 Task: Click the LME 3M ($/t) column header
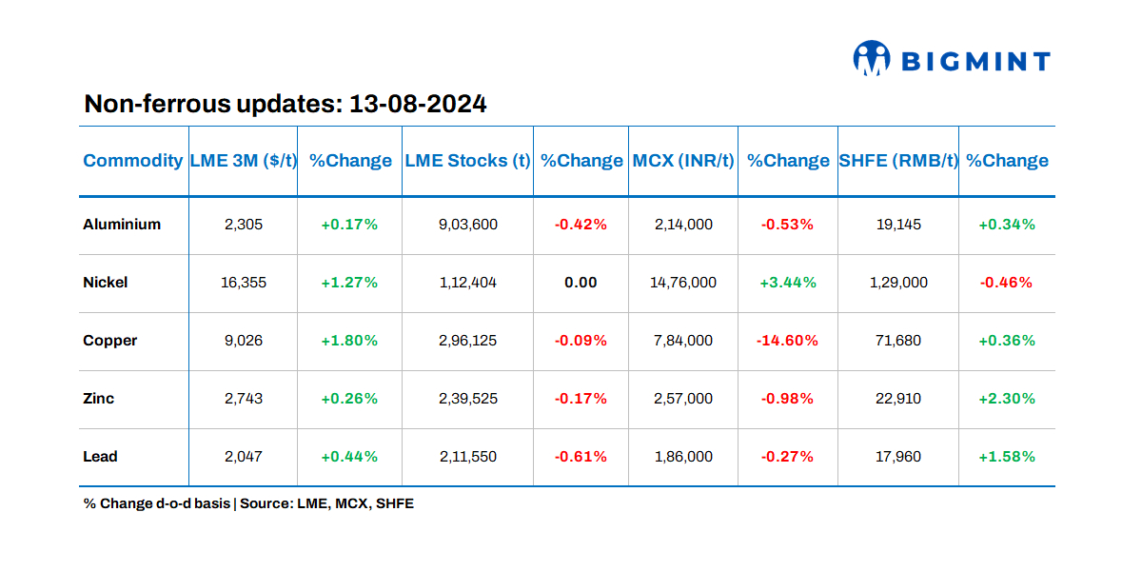tap(243, 161)
